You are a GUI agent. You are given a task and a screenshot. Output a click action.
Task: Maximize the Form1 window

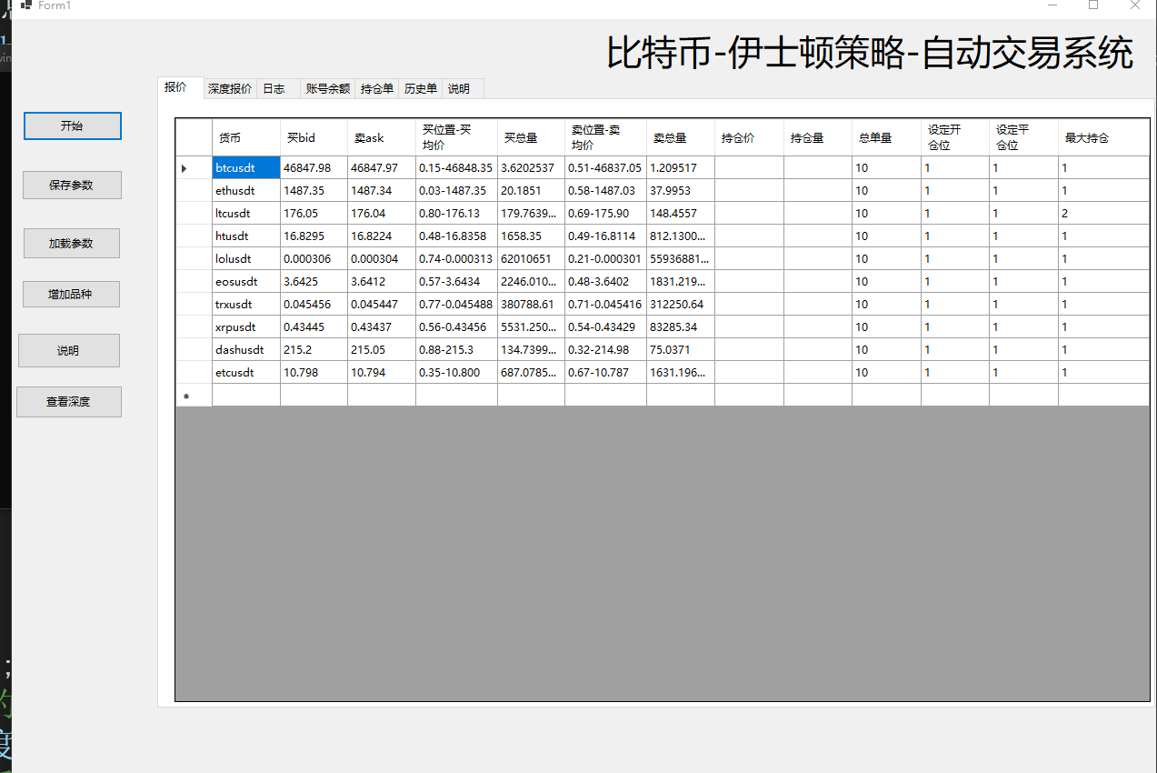[x=1093, y=5]
